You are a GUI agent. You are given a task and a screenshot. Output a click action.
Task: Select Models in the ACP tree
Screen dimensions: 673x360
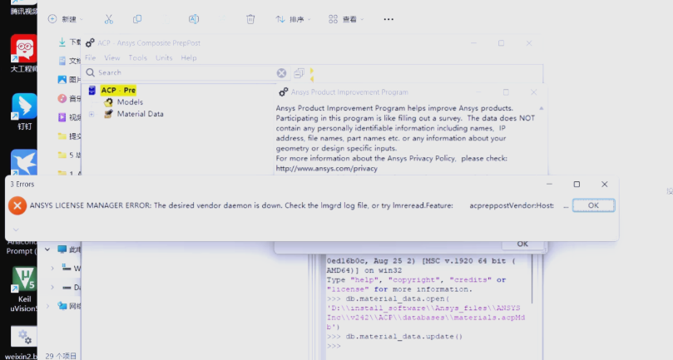[130, 102]
